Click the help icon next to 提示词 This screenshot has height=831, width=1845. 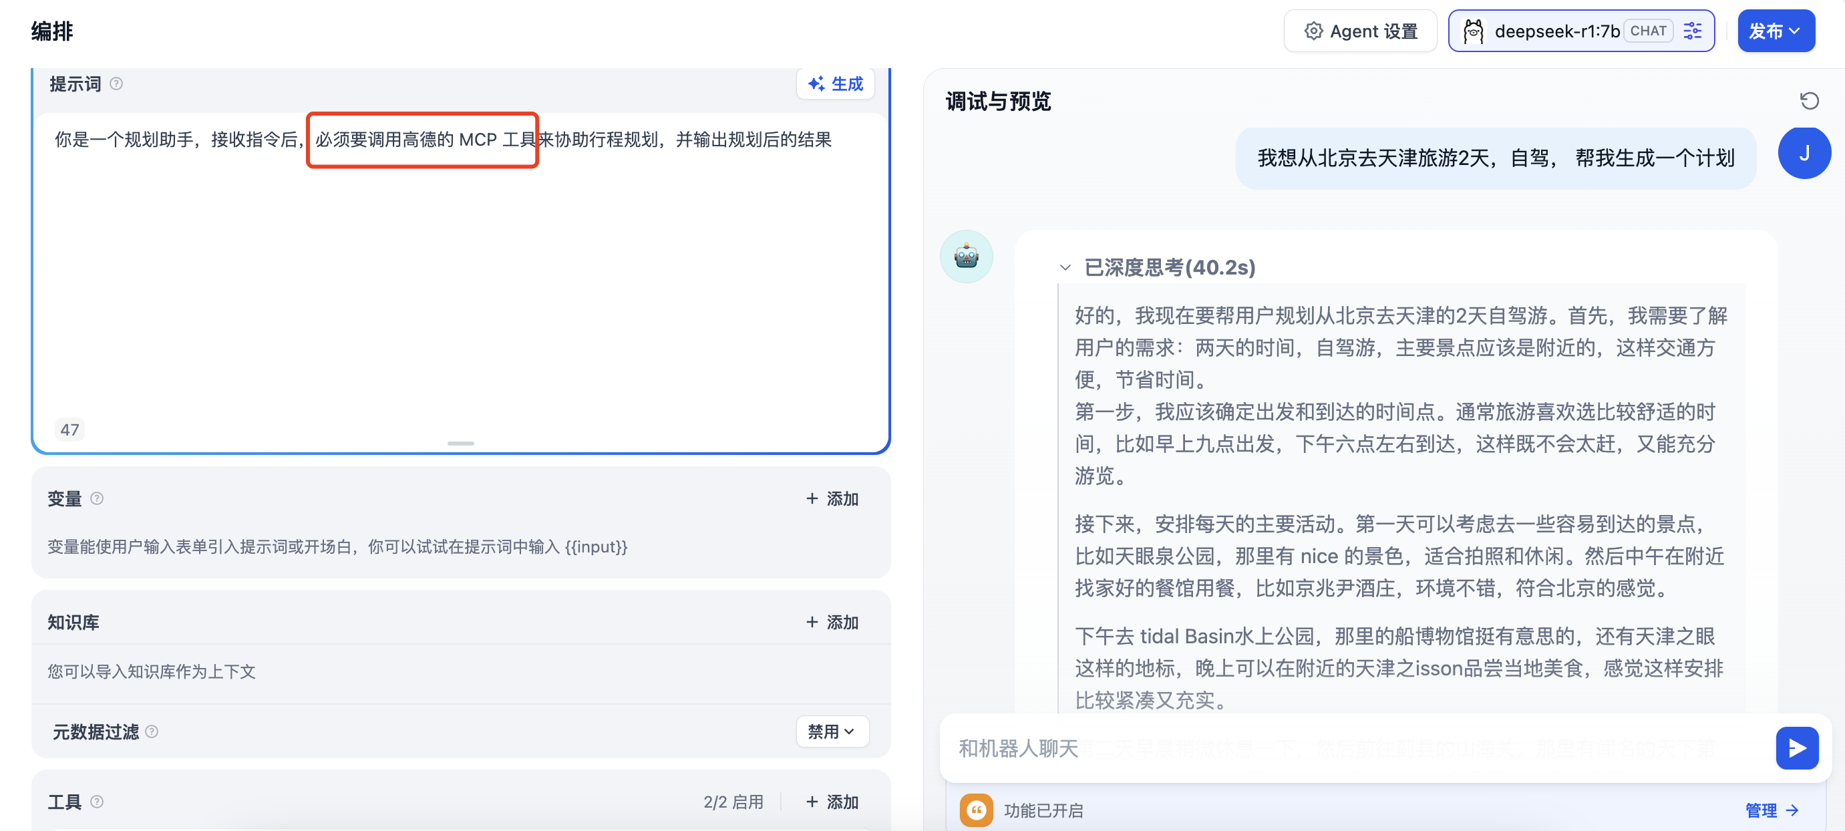click(x=116, y=84)
